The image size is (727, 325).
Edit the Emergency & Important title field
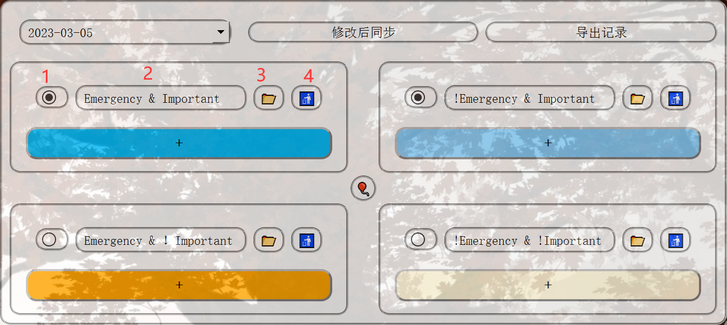coord(161,98)
